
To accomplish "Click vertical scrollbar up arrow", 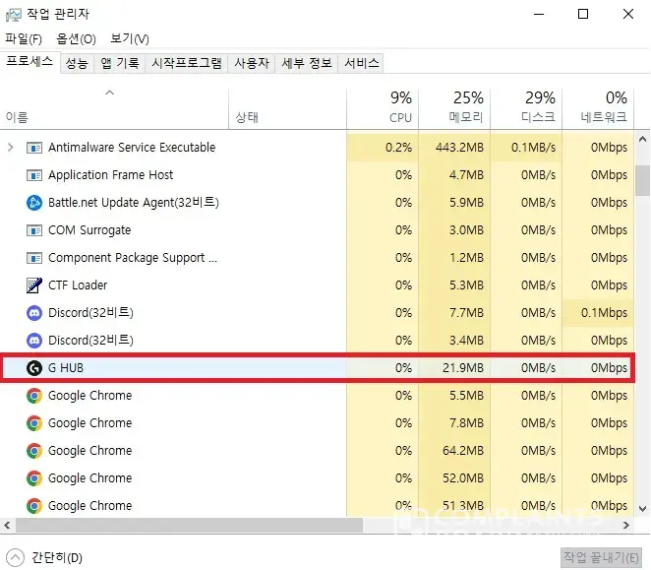I will 642,140.
